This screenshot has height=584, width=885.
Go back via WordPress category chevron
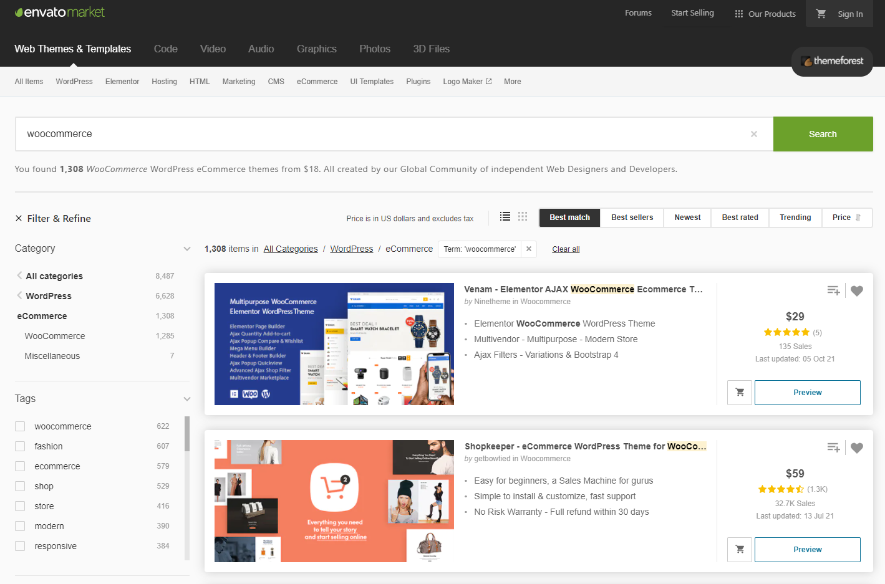pos(19,295)
